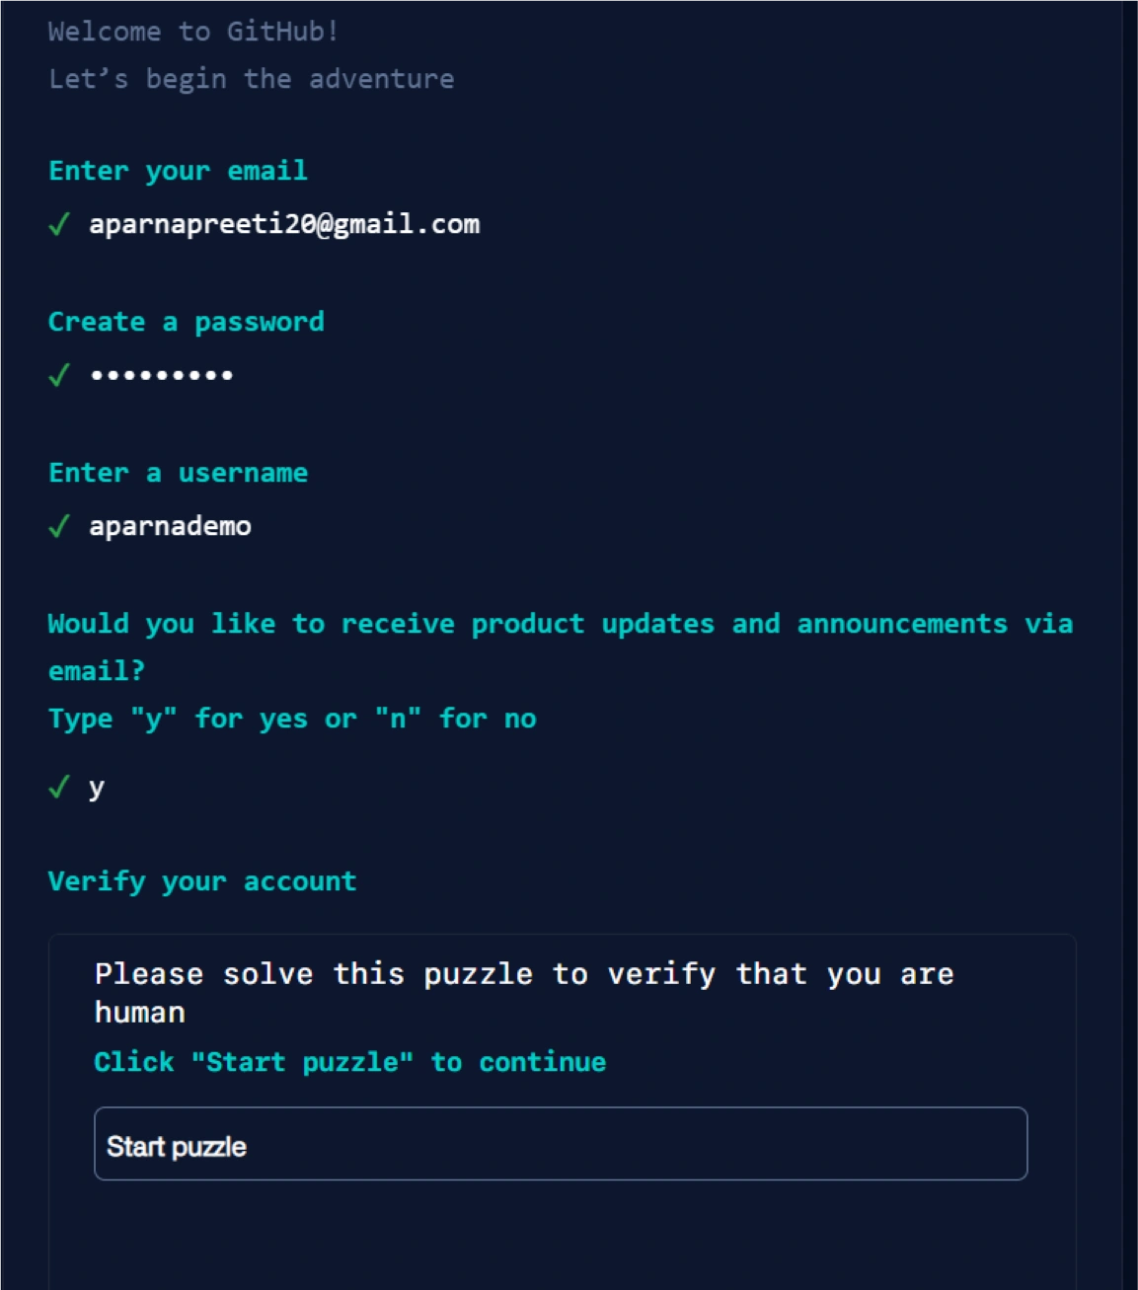Click the 'Click "Start puzzle" to continue' hint
The width and height of the screenshot is (1138, 1290).
coord(349,1062)
